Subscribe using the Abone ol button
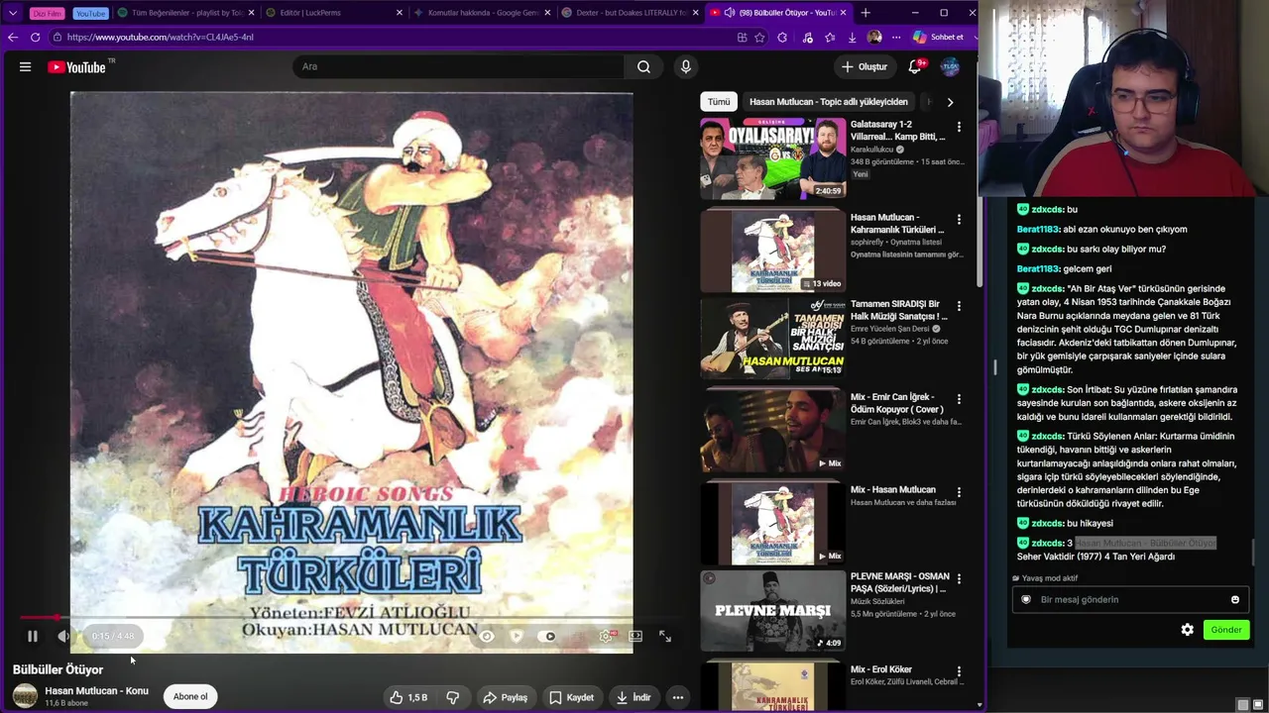This screenshot has width=1269, height=713. 190,696
